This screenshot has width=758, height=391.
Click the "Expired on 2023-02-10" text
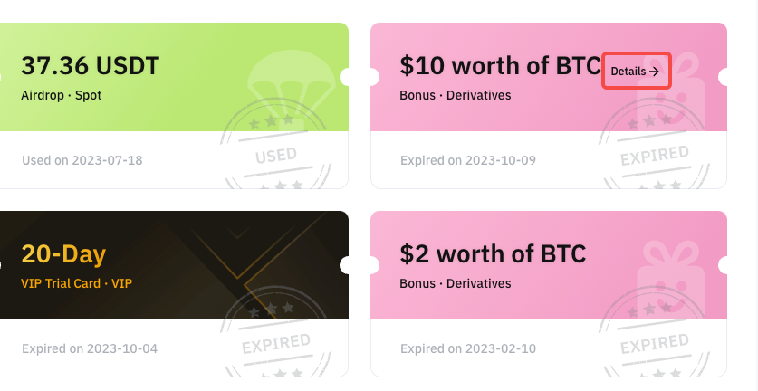(x=468, y=348)
